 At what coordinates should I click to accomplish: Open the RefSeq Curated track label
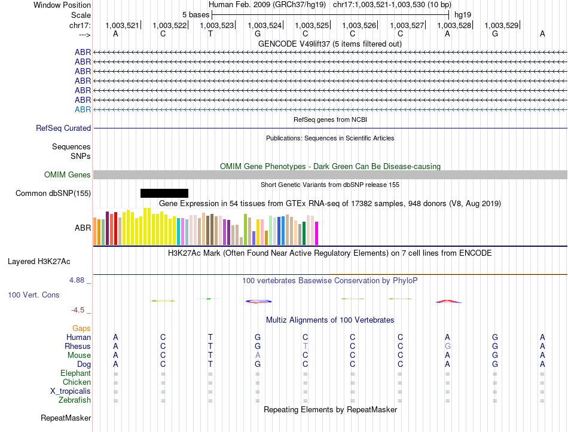point(63,128)
